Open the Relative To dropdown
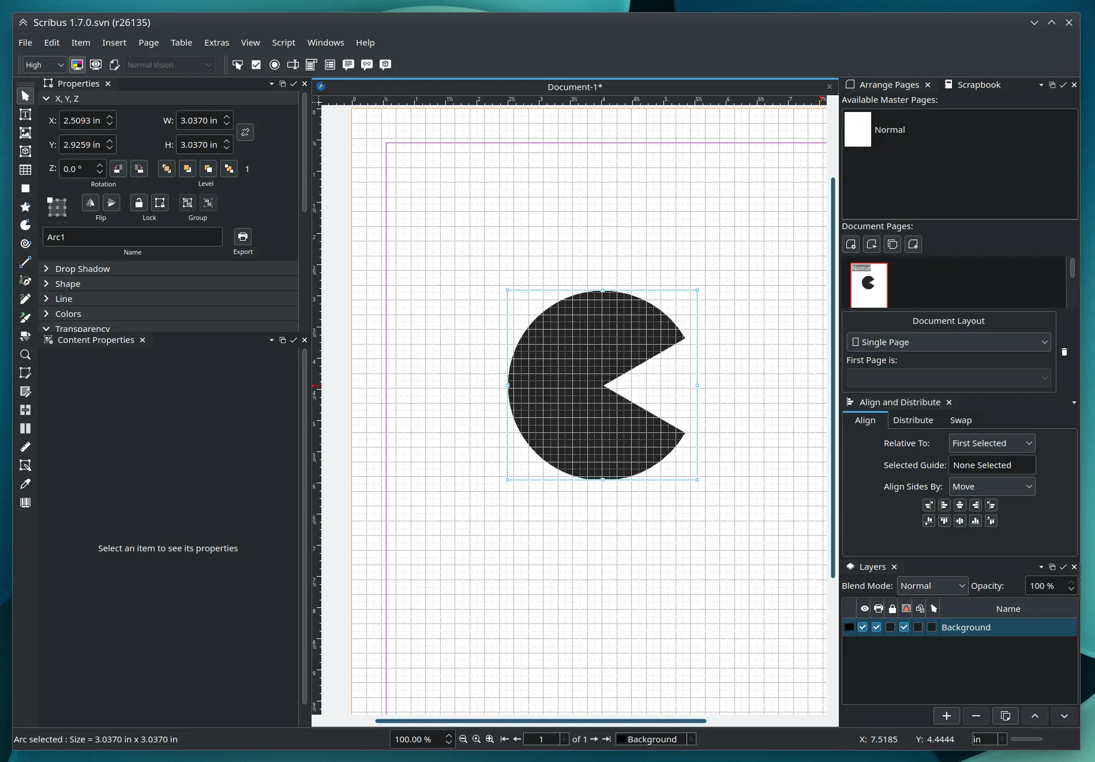Viewport: 1095px width, 762px height. coord(991,443)
